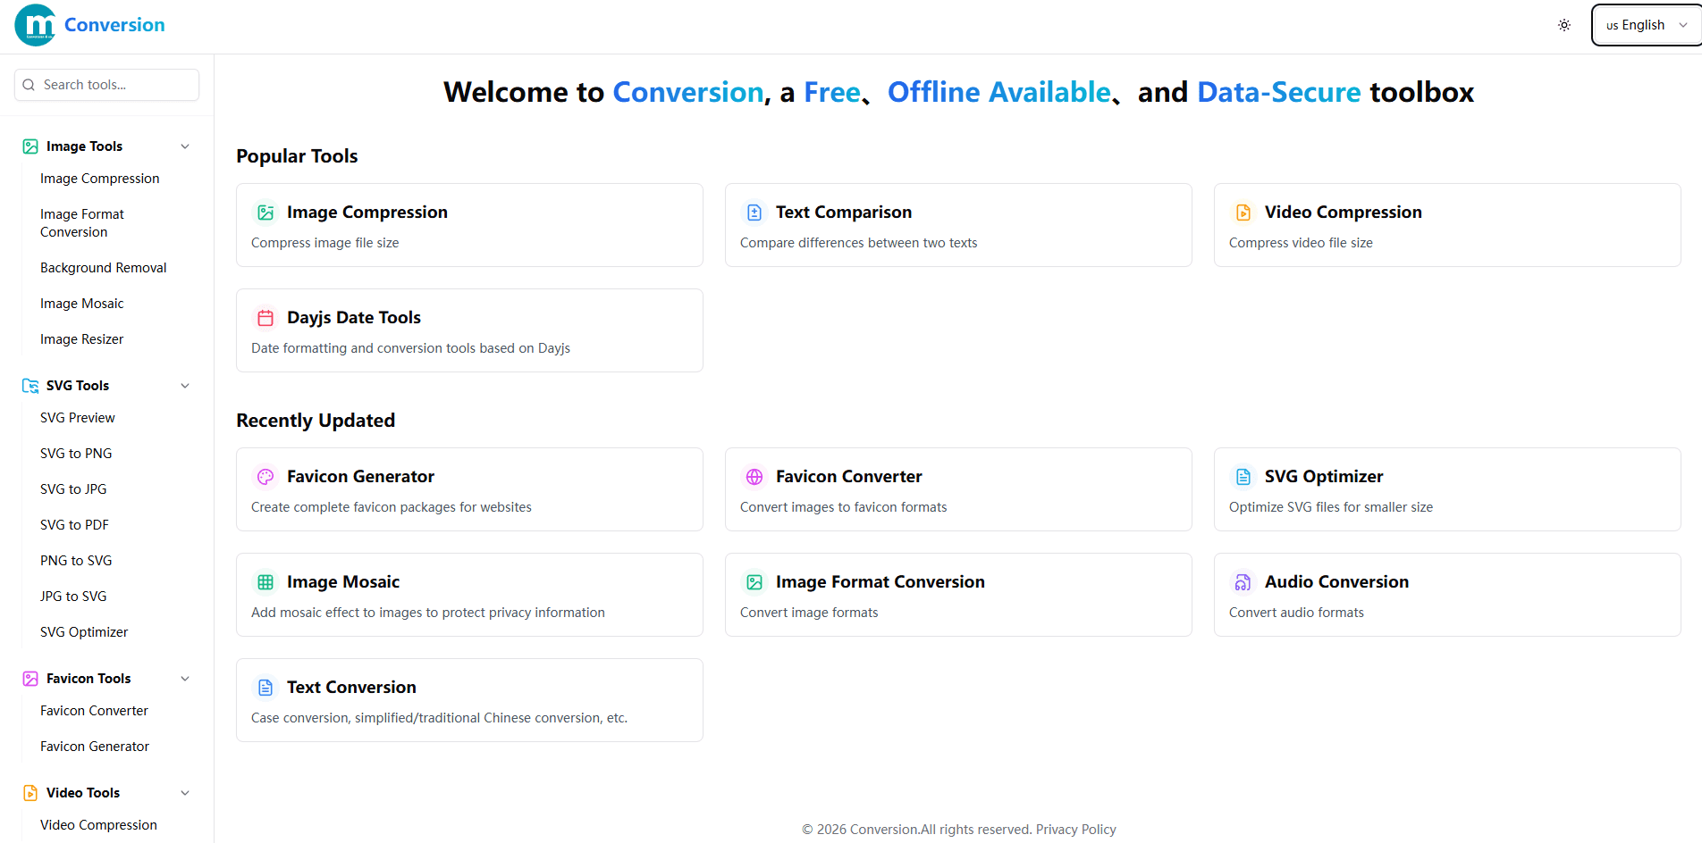The width and height of the screenshot is (1702, 843).
Task: Select Background Removal in the sidebar
Action: click(103, 268)
